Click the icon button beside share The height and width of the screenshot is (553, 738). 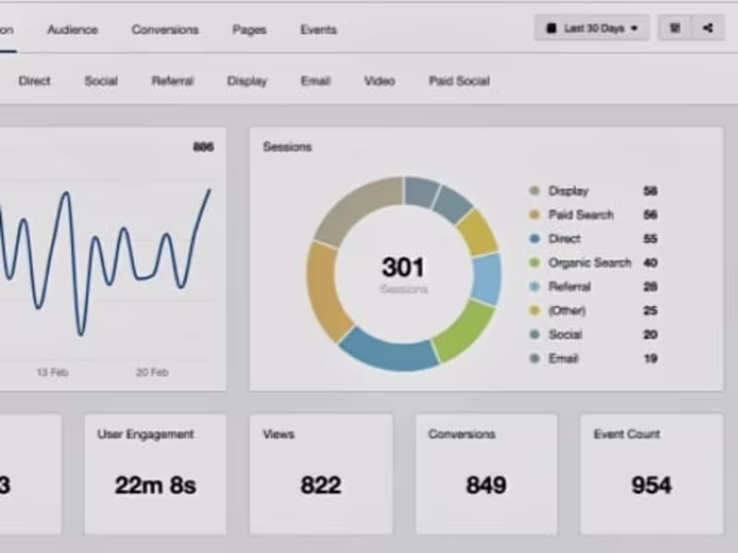[674, 29]
